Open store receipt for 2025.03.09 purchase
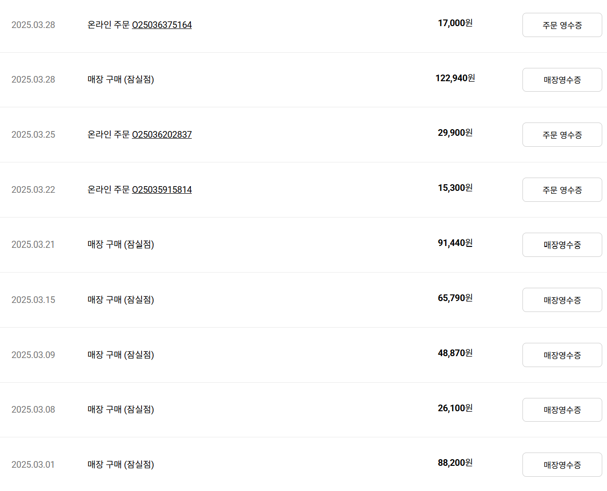 click(x=562, y=355)
